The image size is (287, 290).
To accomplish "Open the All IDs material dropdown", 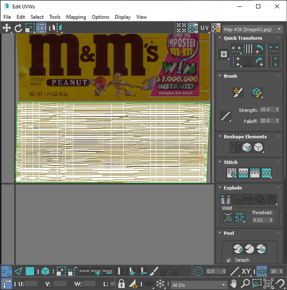I will (x=199, y=285).
